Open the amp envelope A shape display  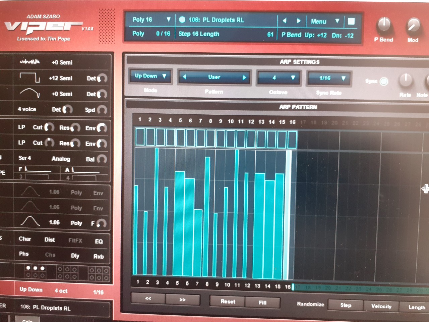point(85,170)
